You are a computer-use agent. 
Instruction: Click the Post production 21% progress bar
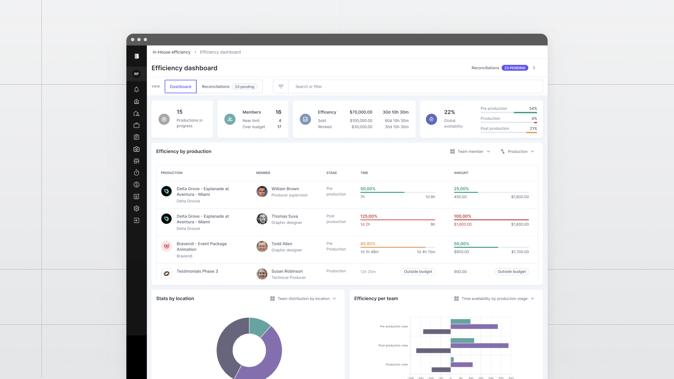509,133
